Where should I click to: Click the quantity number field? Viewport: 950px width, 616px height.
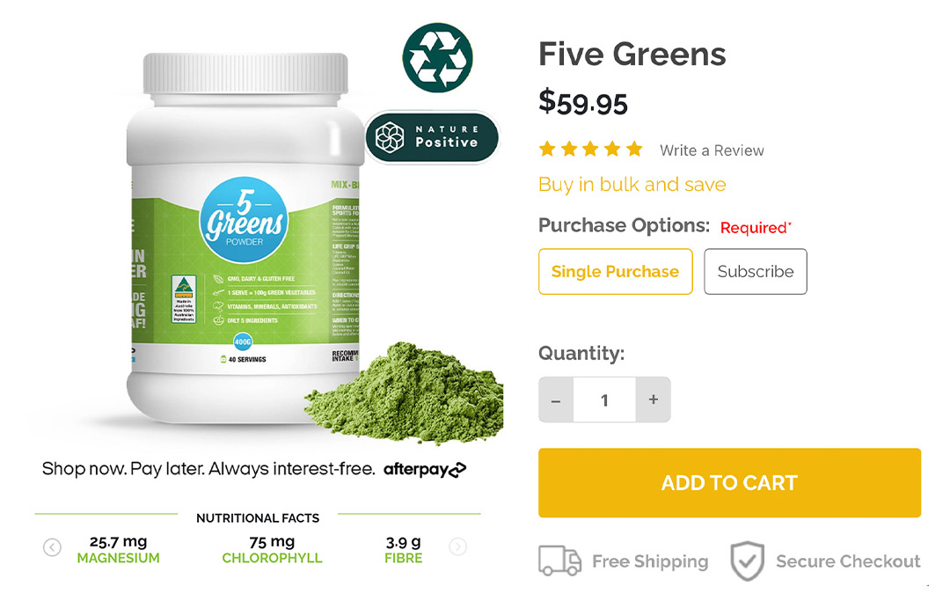(604, 400)
